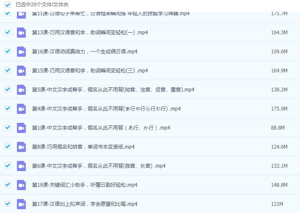The image size is (300, 213).
Task: Click the video icon next to 第19课
Action: click(21, 185)
